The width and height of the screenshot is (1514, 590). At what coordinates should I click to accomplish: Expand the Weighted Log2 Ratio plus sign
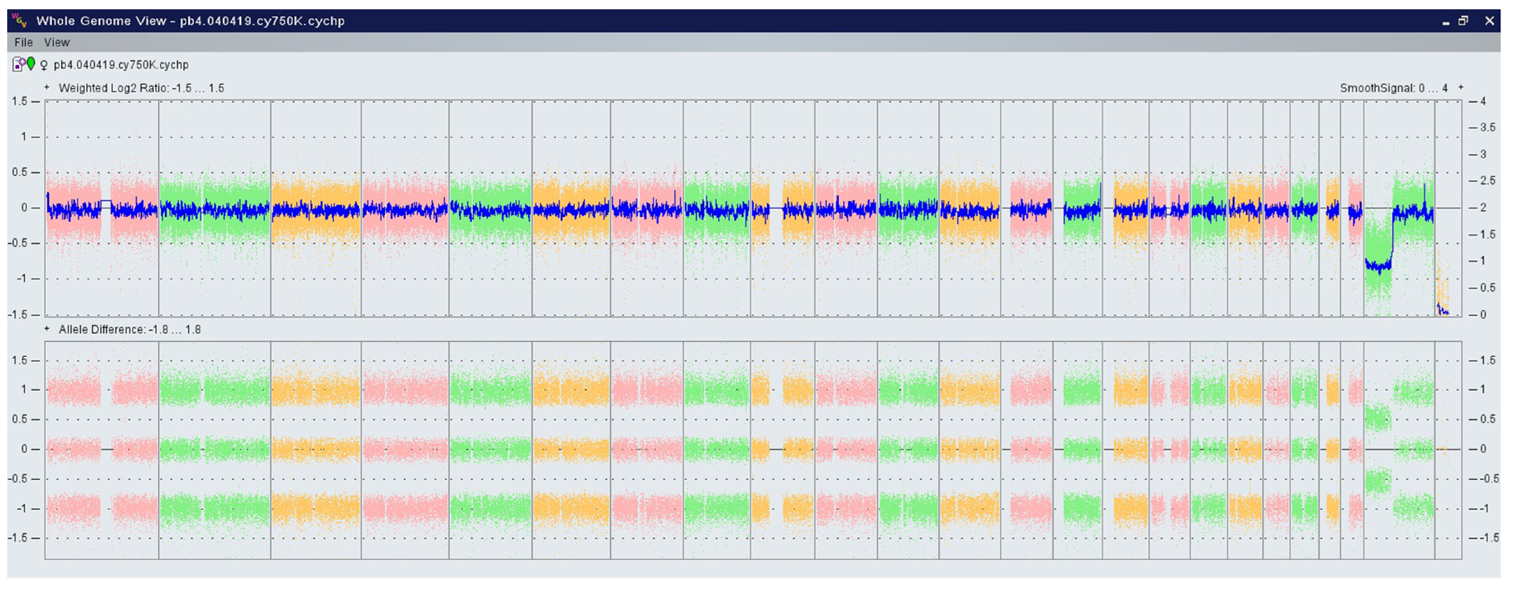tap(47, 88)
